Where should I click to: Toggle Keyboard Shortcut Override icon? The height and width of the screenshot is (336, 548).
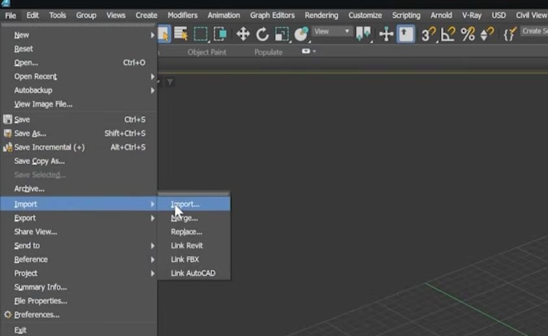click(x=406, y=34)
